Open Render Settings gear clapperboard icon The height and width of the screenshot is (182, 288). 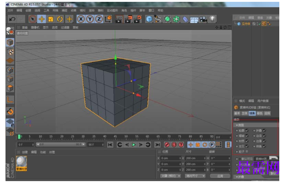coord(137,19)
